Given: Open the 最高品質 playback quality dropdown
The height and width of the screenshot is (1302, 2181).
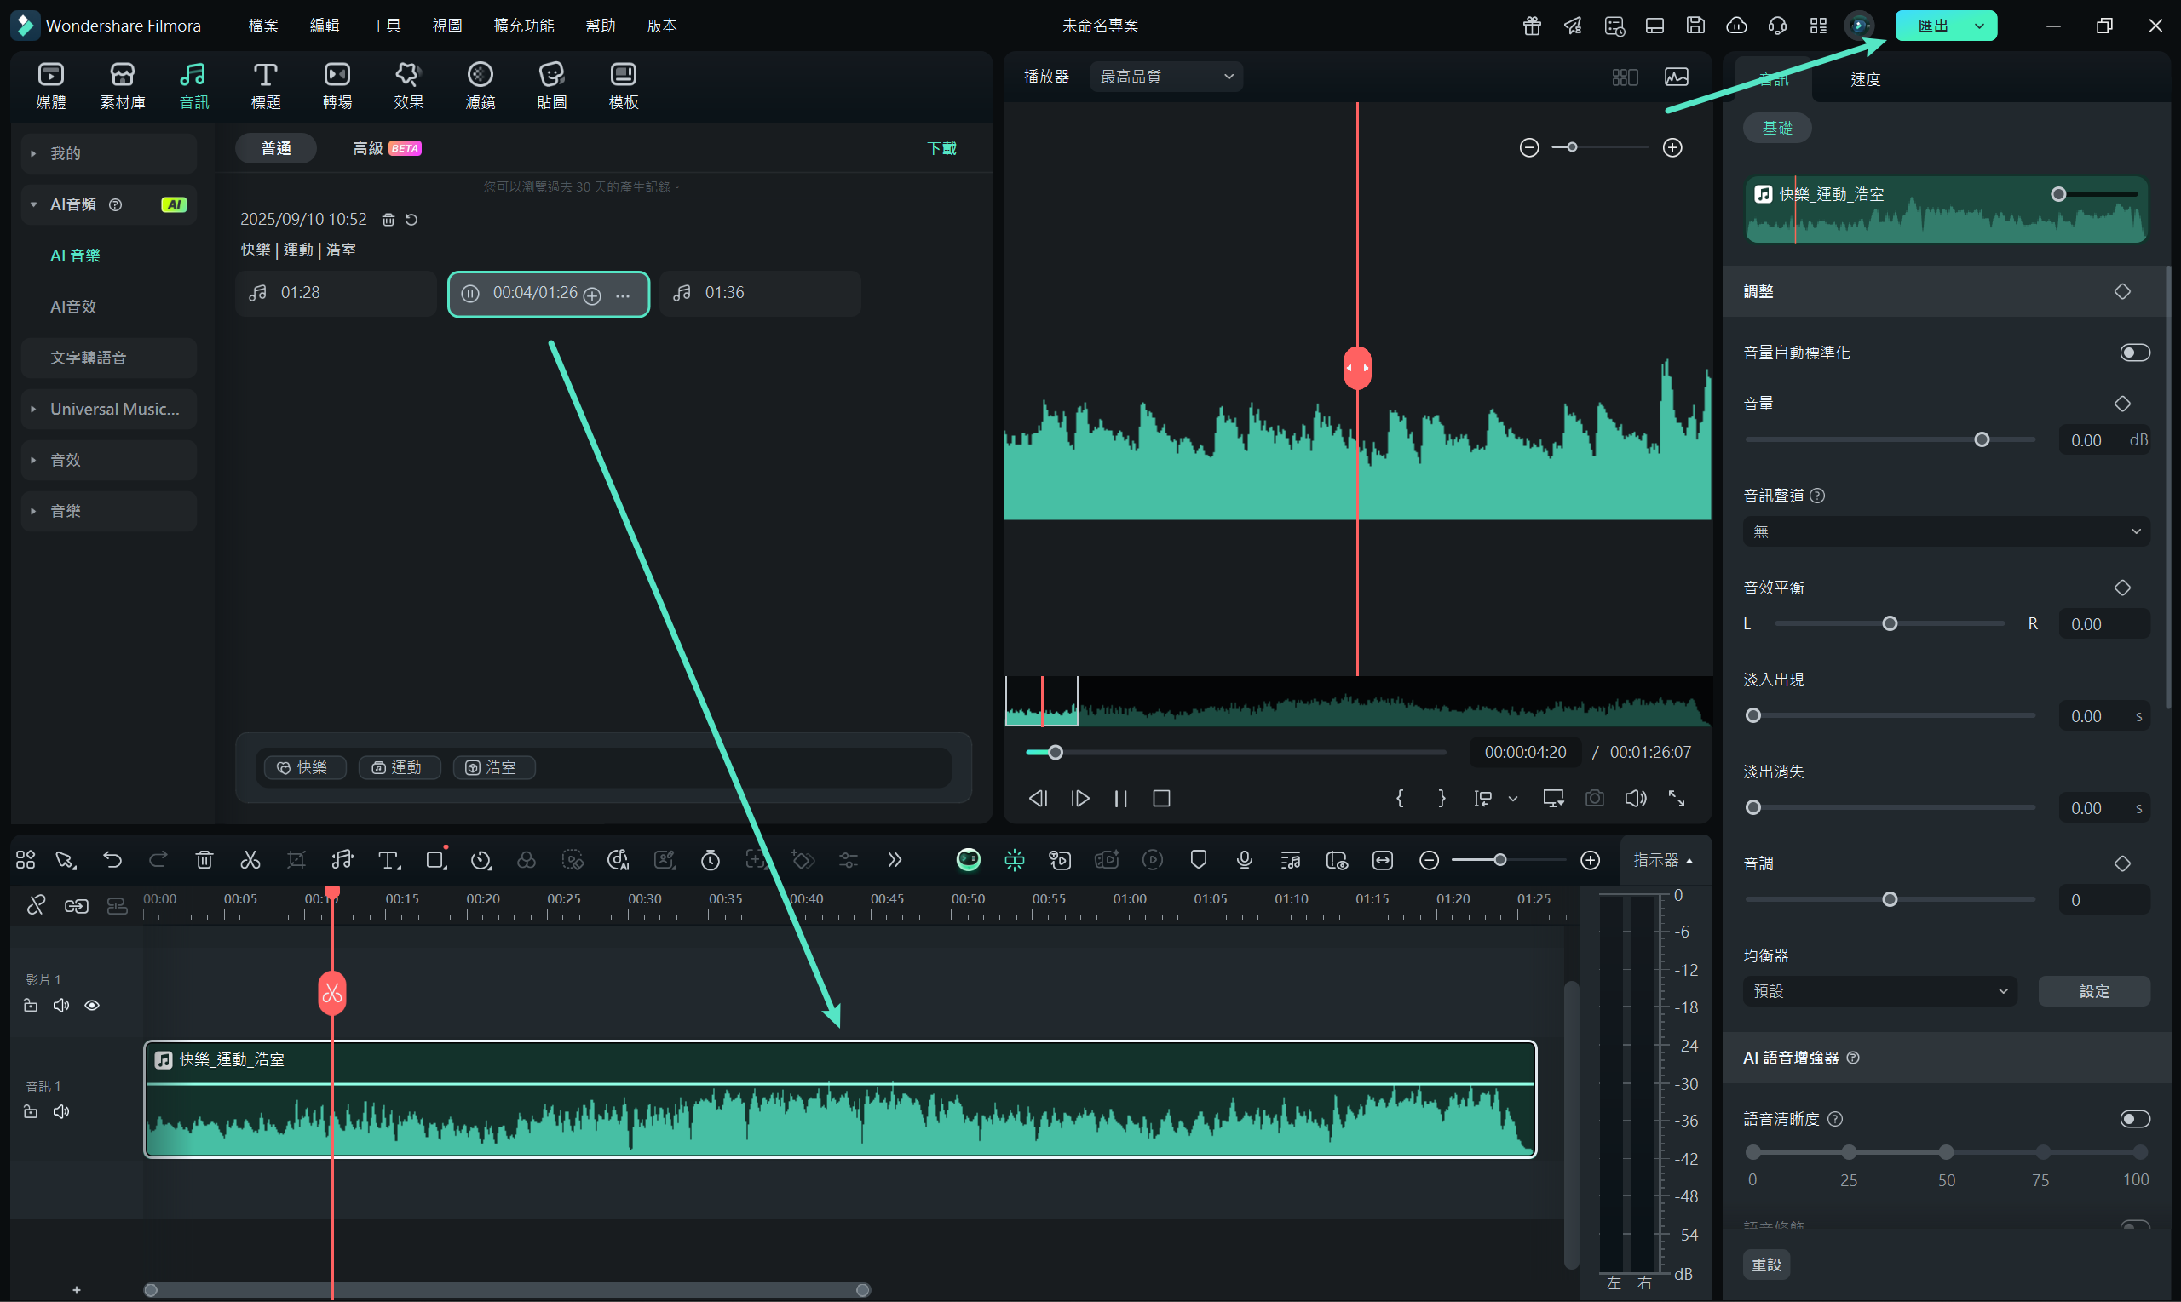Looking at the screenshot, I should (1165, 77).
